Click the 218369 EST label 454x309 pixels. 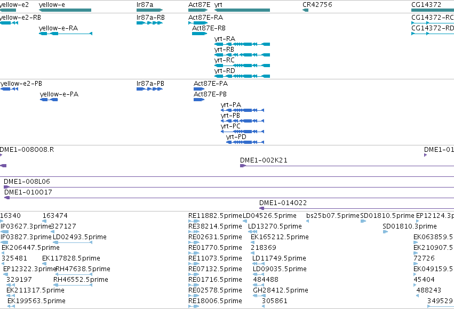(264, 248)
